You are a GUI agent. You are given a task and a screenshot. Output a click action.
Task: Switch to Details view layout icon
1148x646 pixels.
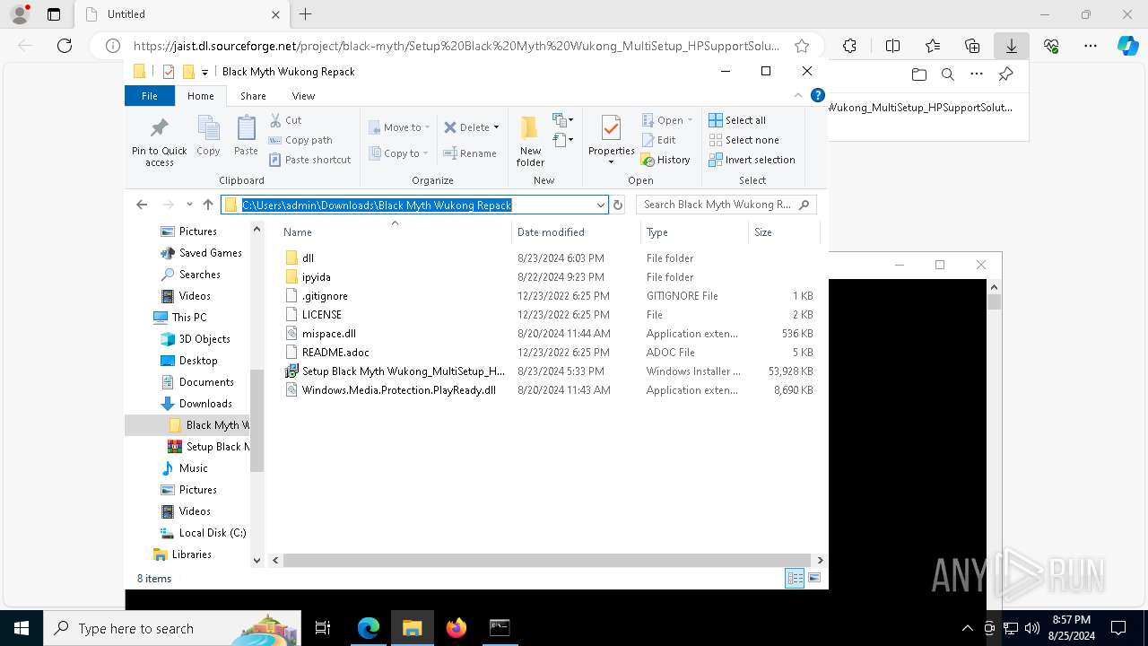[795, 579]
